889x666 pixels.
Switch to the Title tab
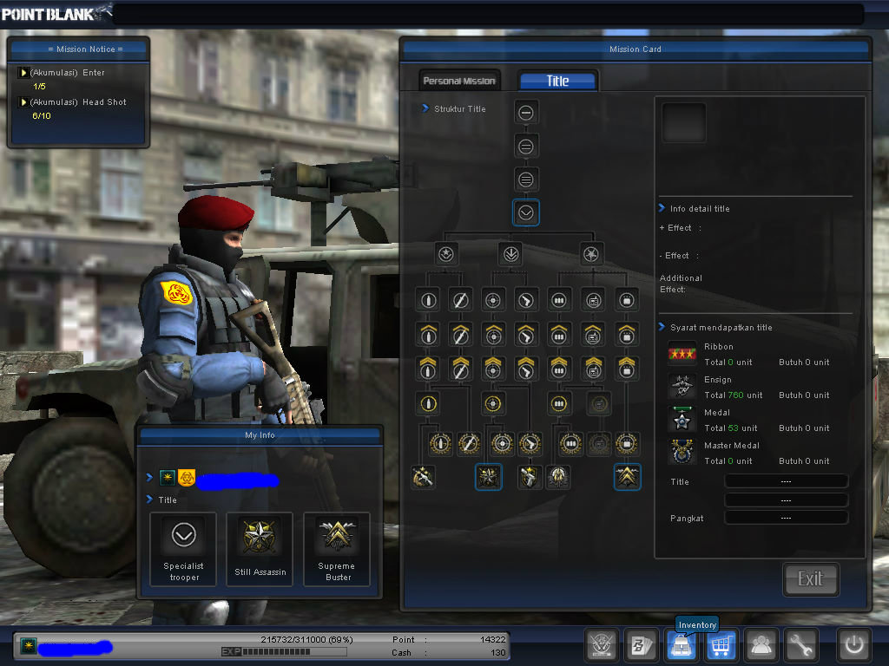click(x=558, y=81)
